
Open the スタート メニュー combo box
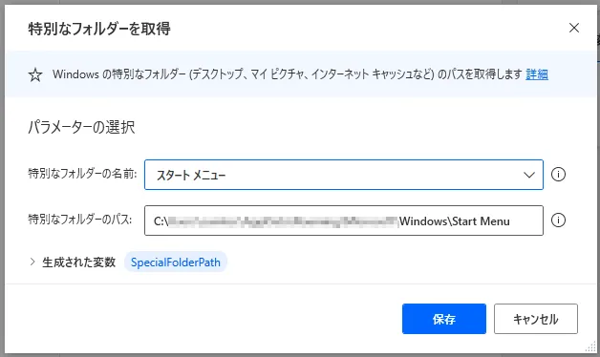(x=344, y=175)
